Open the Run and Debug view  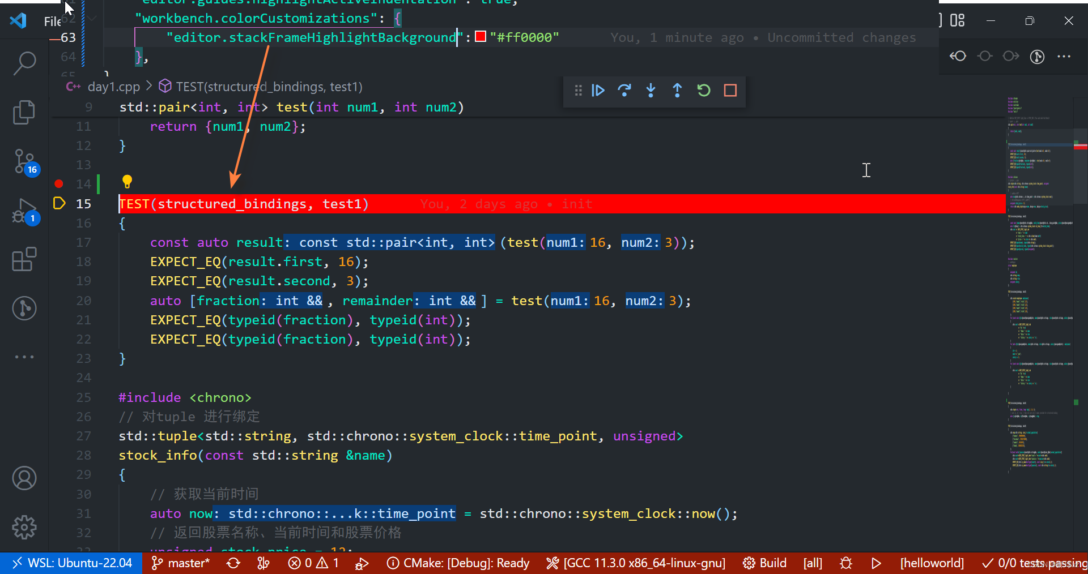(x=25, y=212)
